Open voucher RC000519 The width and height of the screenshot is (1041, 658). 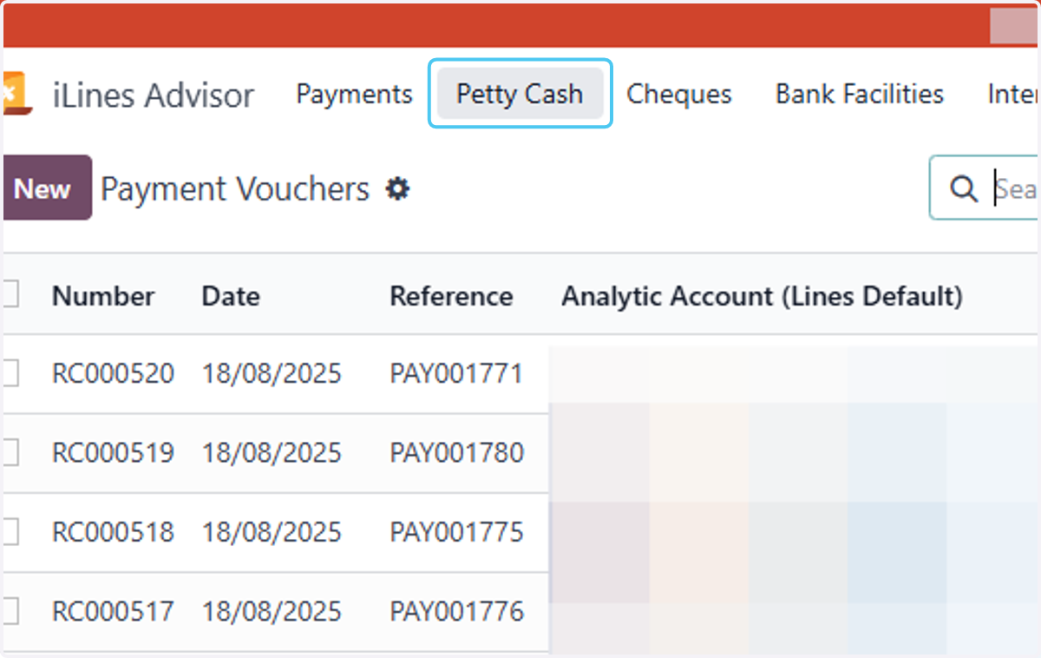pos(113,452)
